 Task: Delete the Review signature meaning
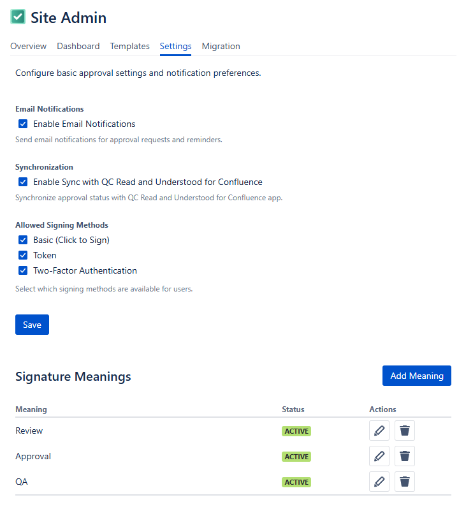pyautogui.click(x=405, y=431)
